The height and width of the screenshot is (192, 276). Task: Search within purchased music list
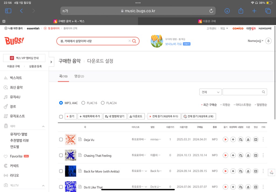[263, 92]
